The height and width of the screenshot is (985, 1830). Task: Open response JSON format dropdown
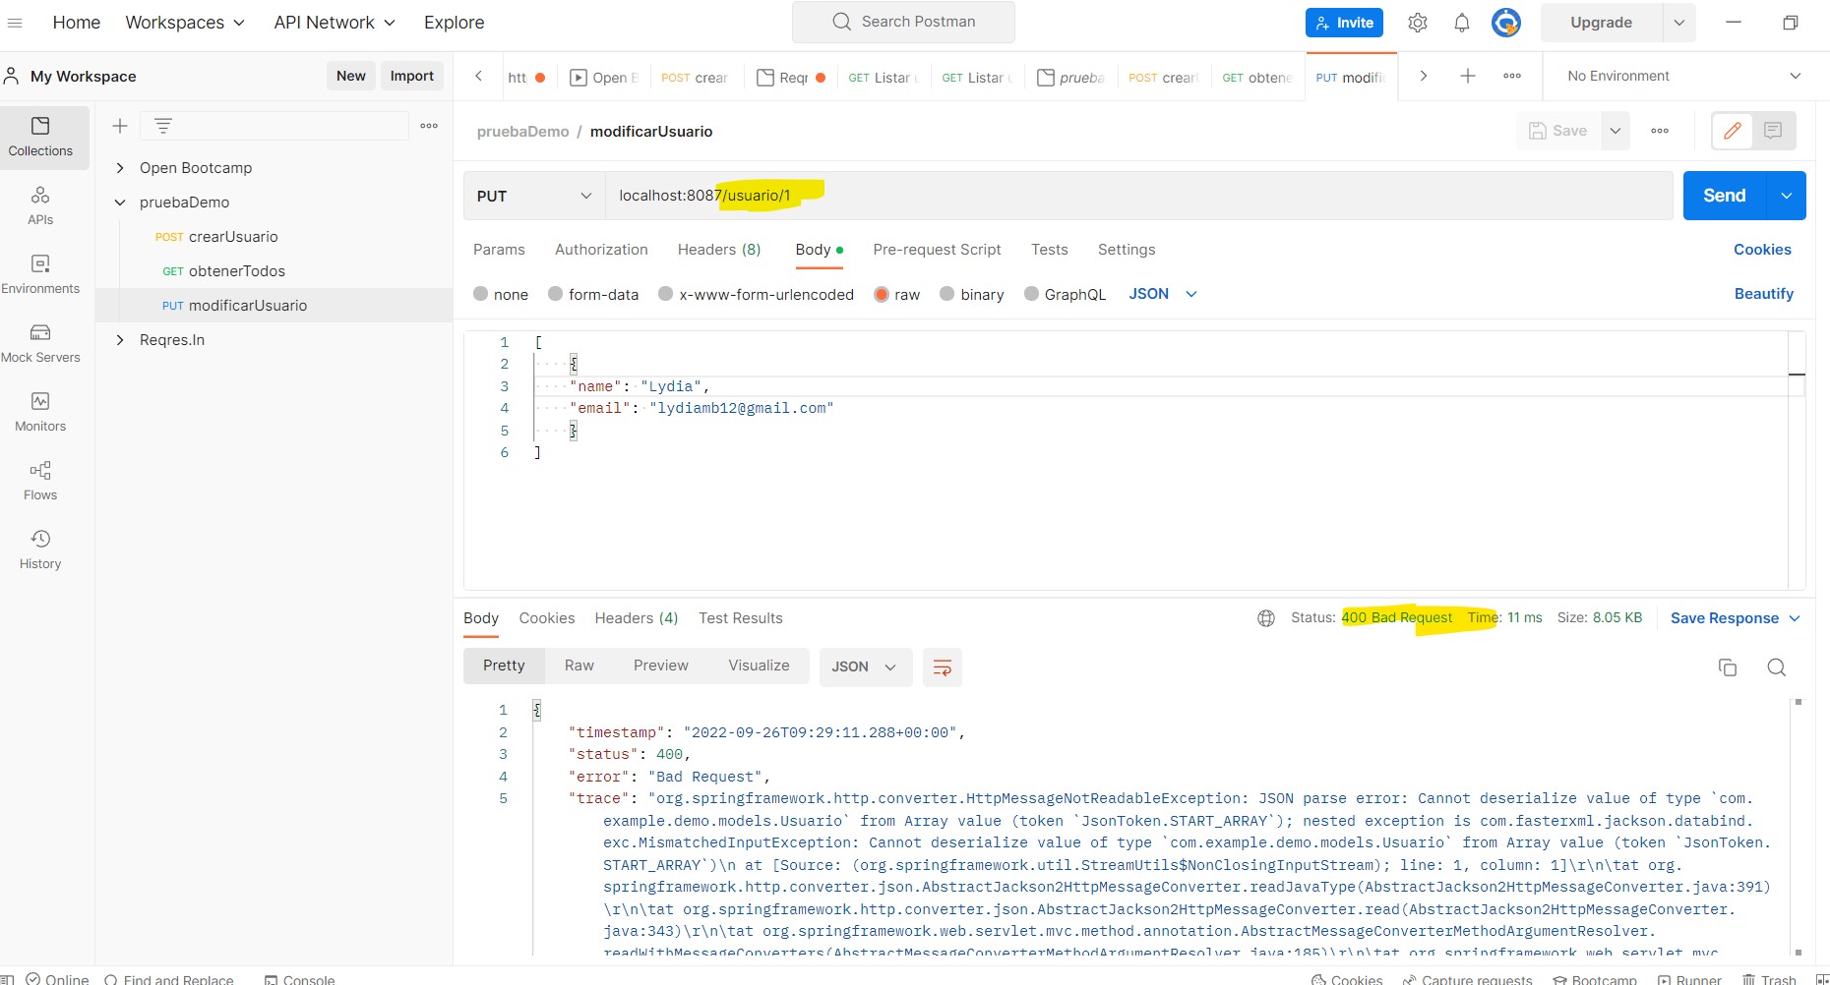(x=864, y=666)
